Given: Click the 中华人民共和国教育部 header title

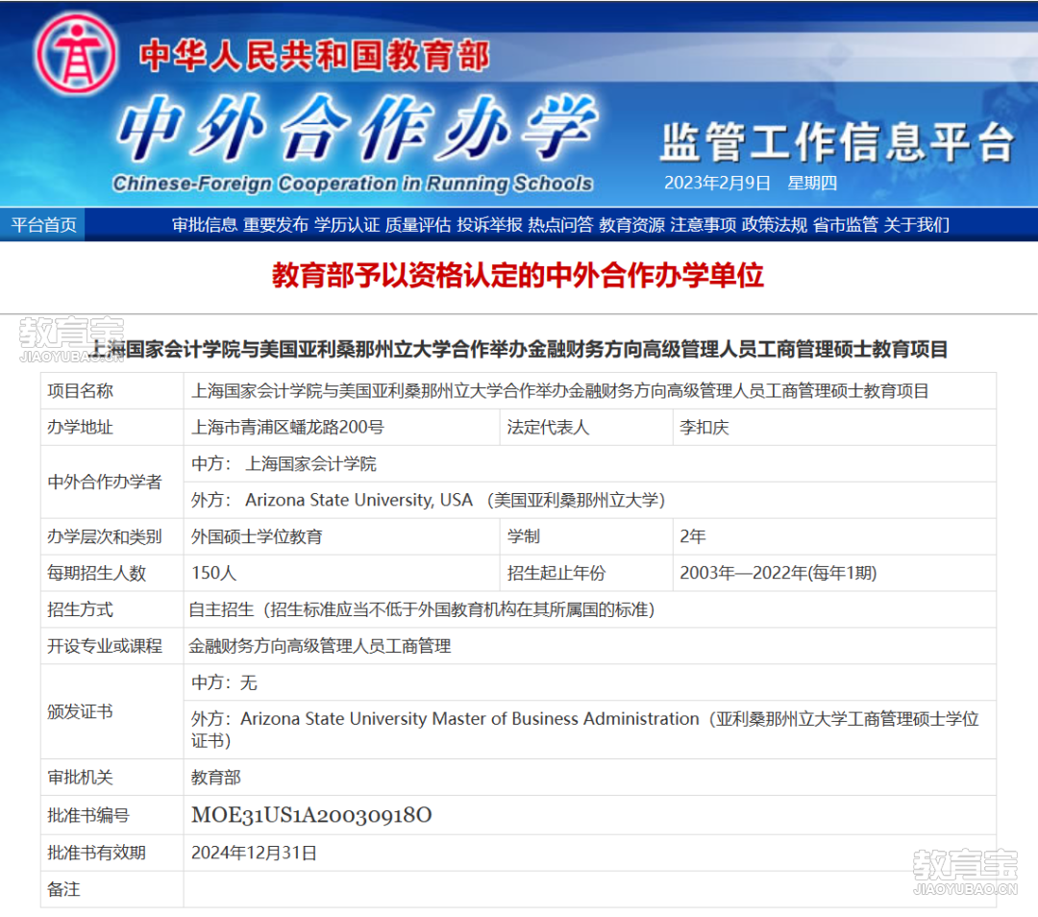Looking at the screenshot, I should (314, 56).
